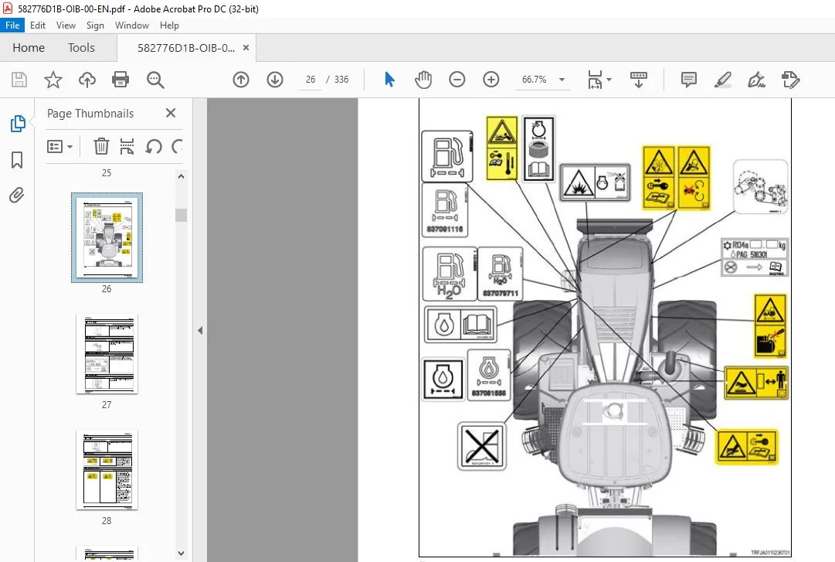Go to next page arrow
The image size is (835, 562).
(275, 80)
